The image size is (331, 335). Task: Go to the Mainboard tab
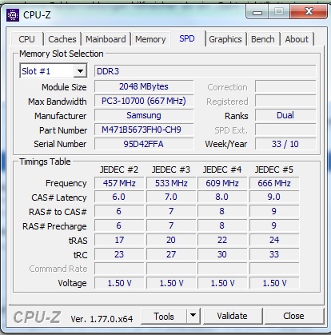coord(106,39)
